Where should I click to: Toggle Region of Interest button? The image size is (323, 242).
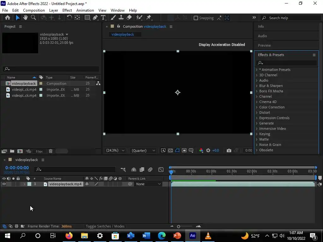click(184, 151)
